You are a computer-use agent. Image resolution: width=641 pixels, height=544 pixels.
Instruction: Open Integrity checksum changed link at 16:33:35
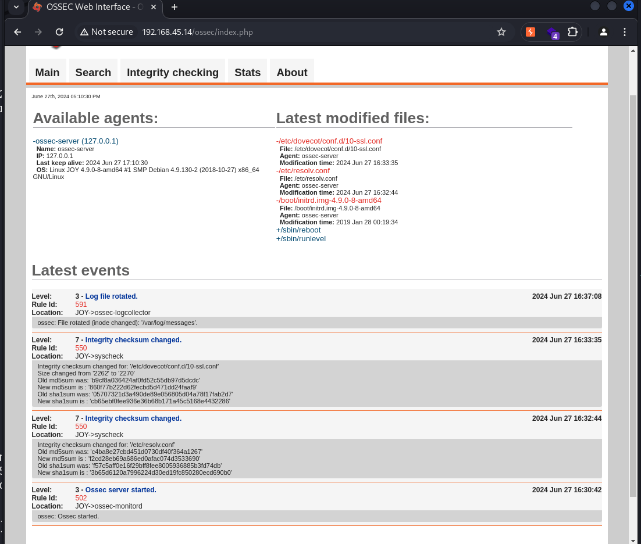[133, 340]
